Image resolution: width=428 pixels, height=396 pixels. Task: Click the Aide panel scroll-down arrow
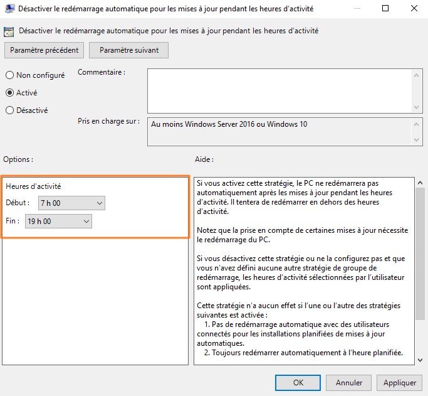pos(420,360)
